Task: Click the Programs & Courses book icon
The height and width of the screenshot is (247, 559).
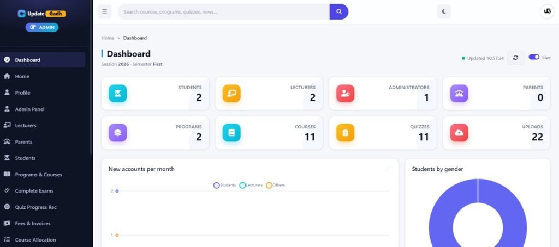Action: pos(7,174)
